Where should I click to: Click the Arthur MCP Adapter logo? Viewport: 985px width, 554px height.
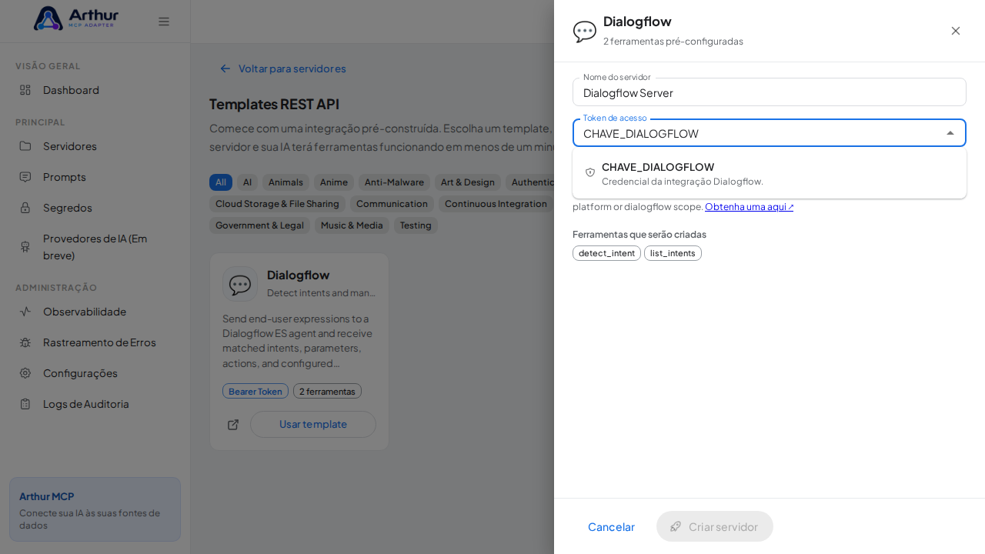click(75, 18)
